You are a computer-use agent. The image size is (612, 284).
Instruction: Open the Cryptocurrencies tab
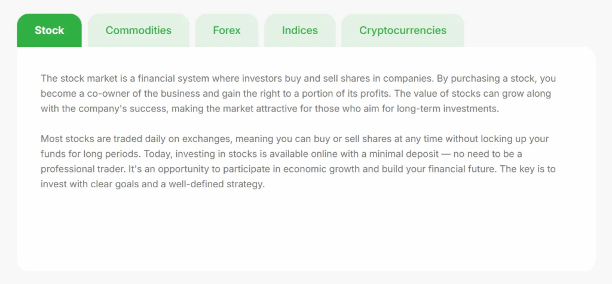click(x=402, y=30)
